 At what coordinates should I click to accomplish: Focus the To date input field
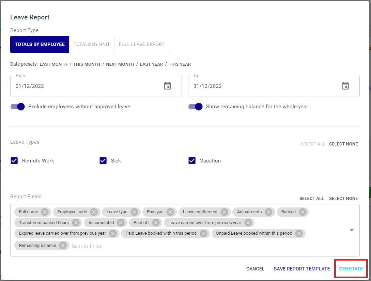274,86
